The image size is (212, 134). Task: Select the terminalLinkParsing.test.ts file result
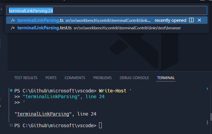pyautogui.click(x=107, y=28)
